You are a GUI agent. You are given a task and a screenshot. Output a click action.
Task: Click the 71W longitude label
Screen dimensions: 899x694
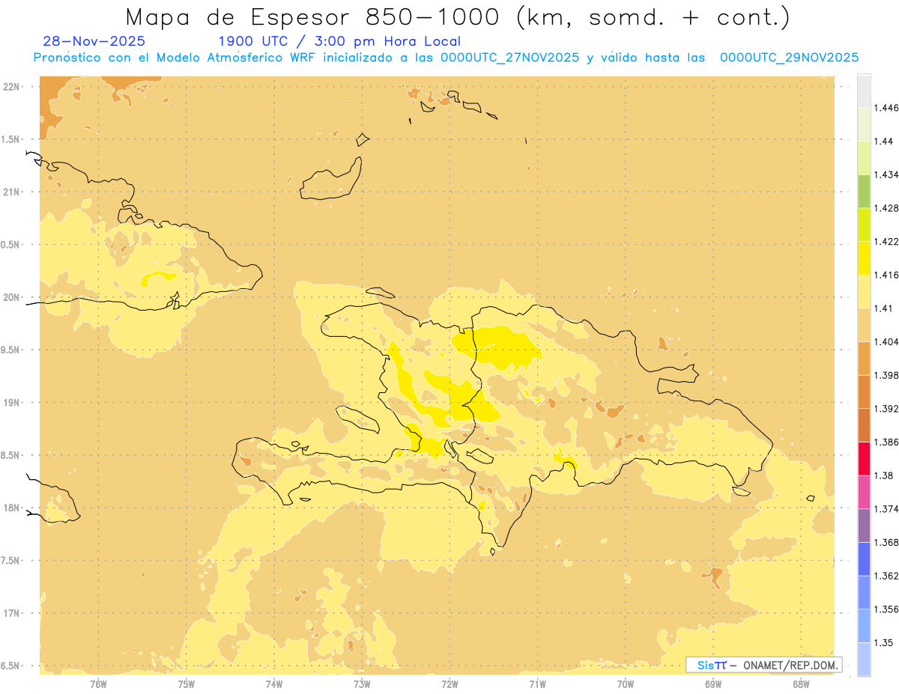[537, 684]
